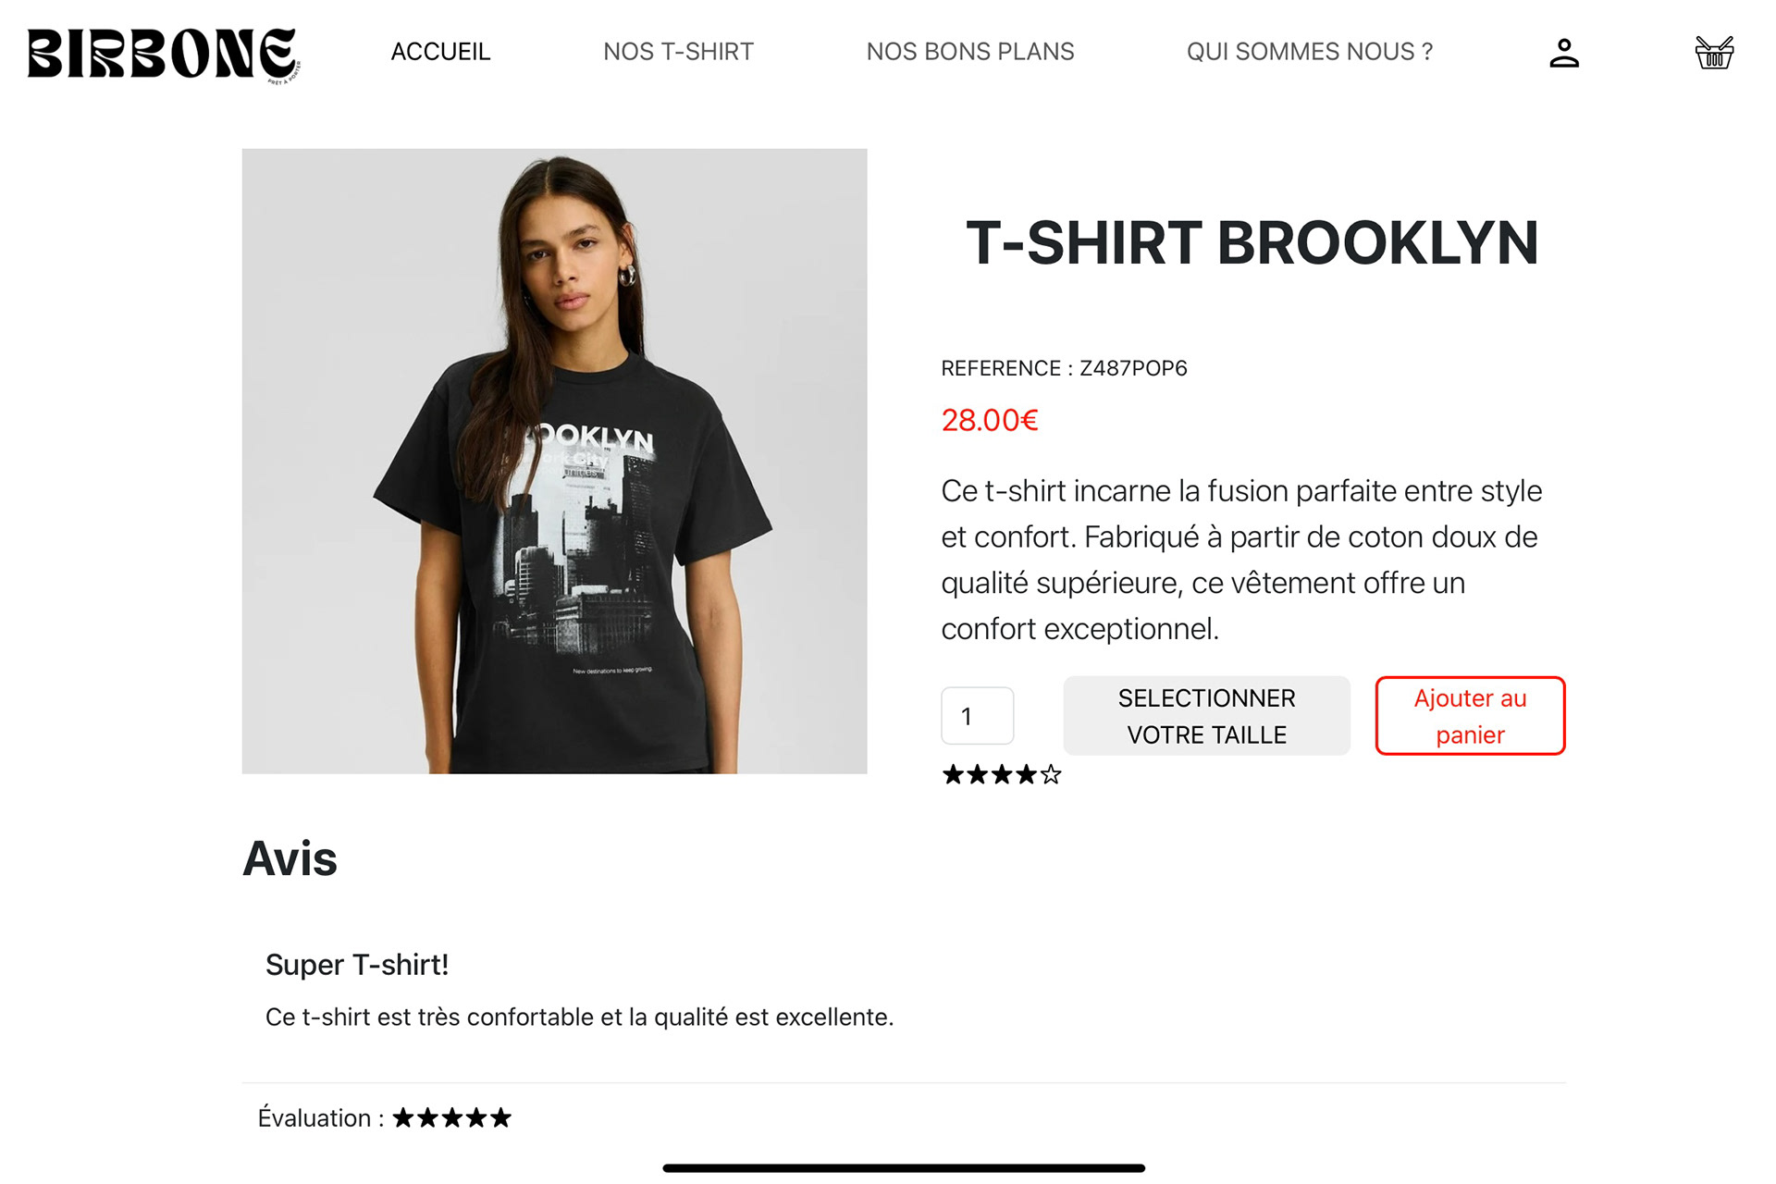Open the user account icon

(x=1563, y=53)
